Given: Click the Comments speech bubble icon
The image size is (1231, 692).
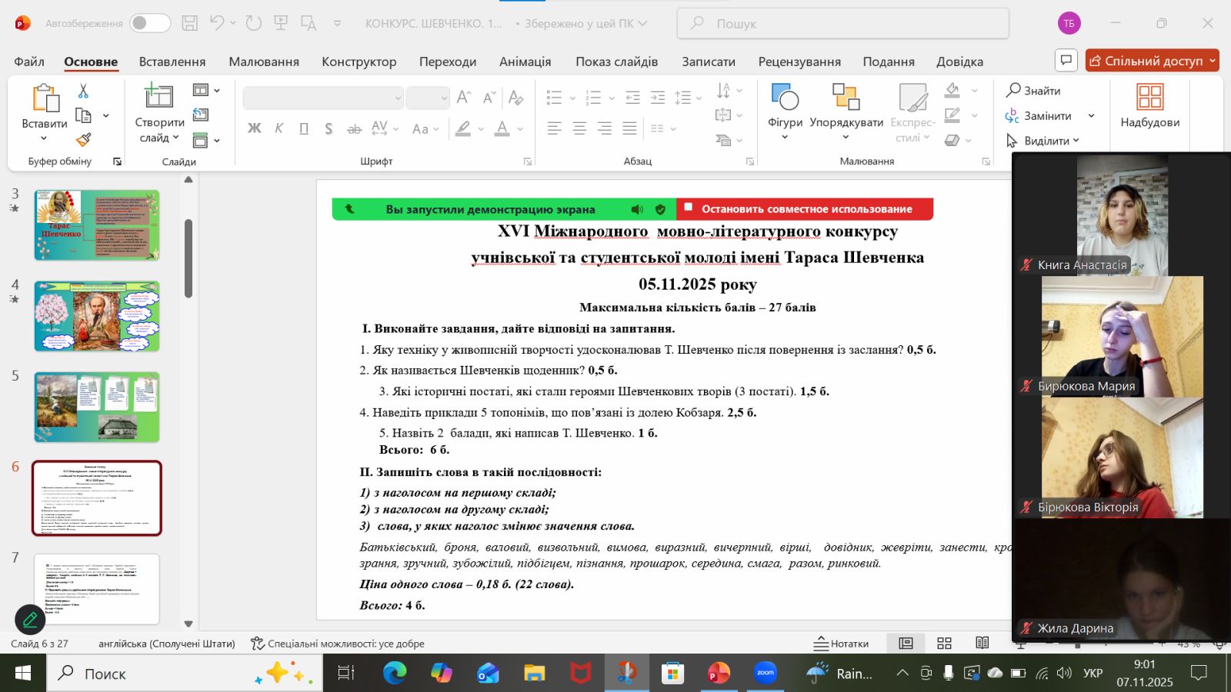Looking at the screenshot, I should point(1066,60).
